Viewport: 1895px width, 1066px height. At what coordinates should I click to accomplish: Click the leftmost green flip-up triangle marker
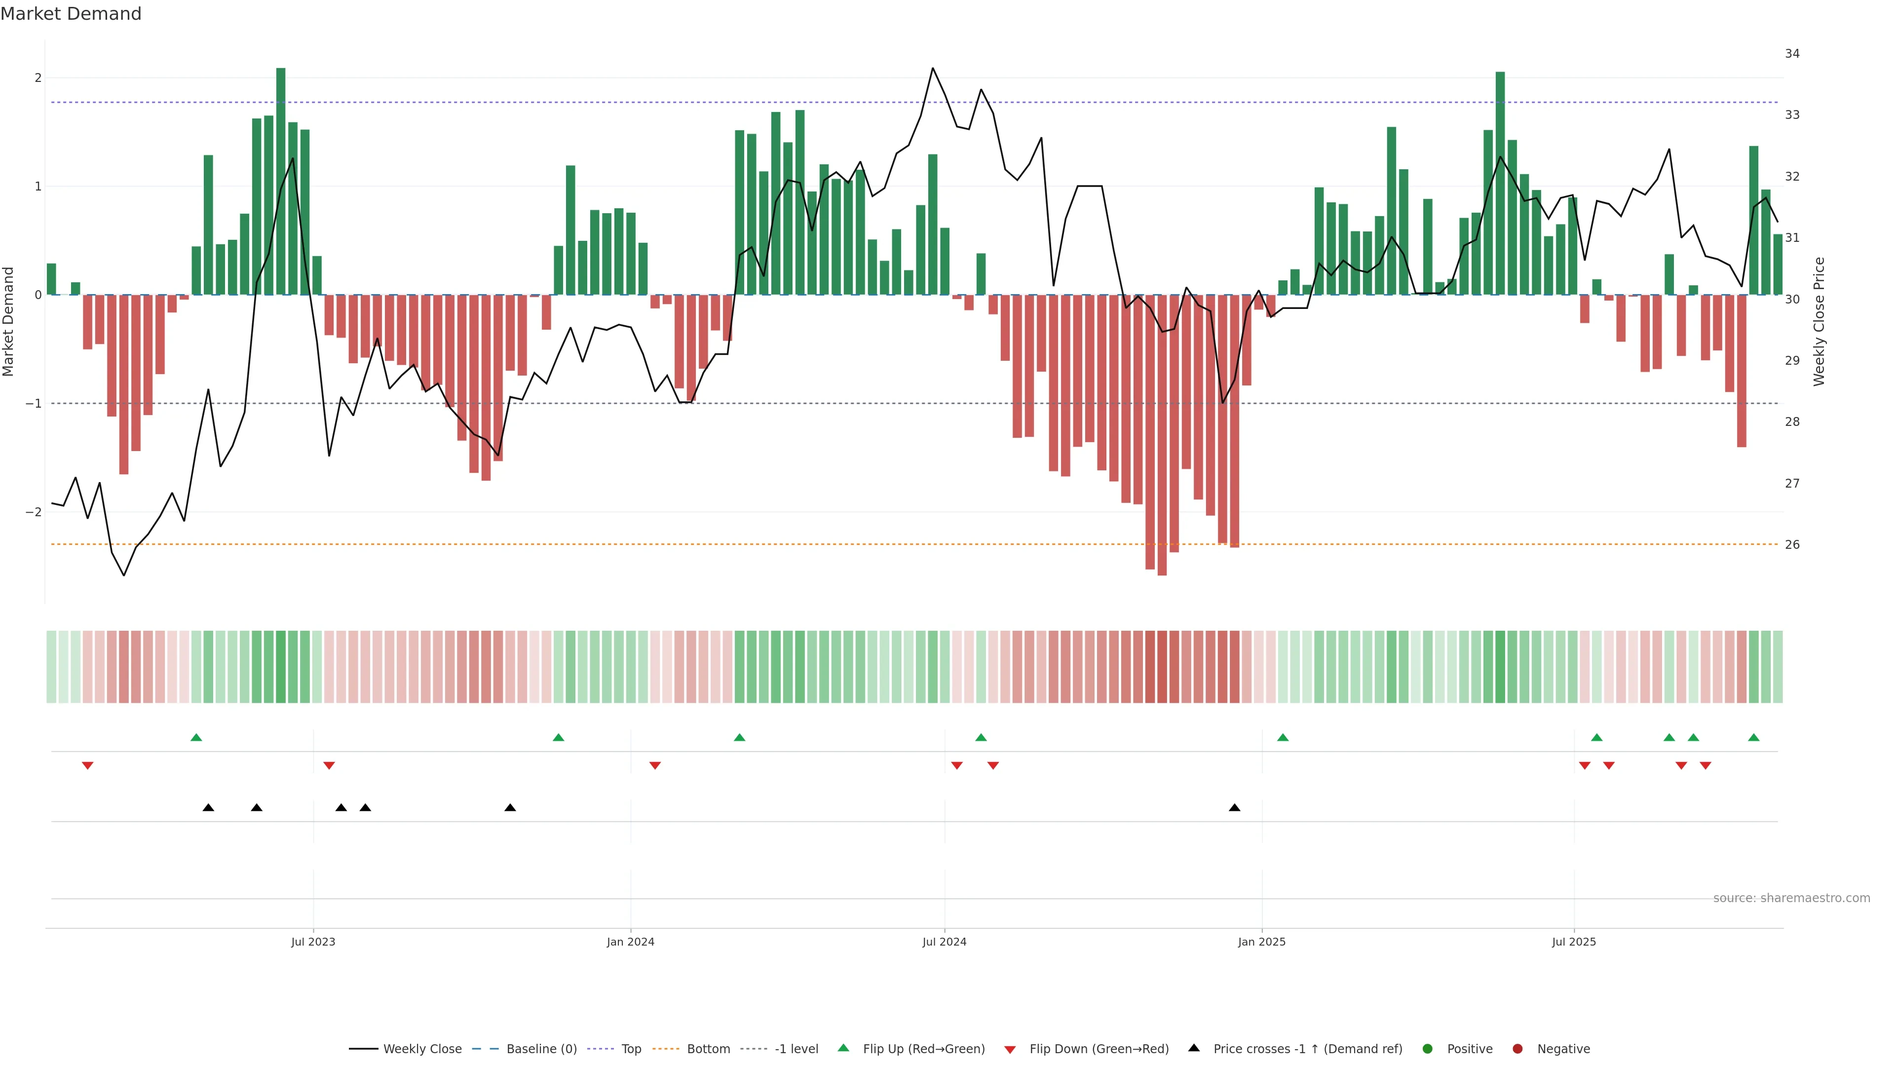(196, 737)
